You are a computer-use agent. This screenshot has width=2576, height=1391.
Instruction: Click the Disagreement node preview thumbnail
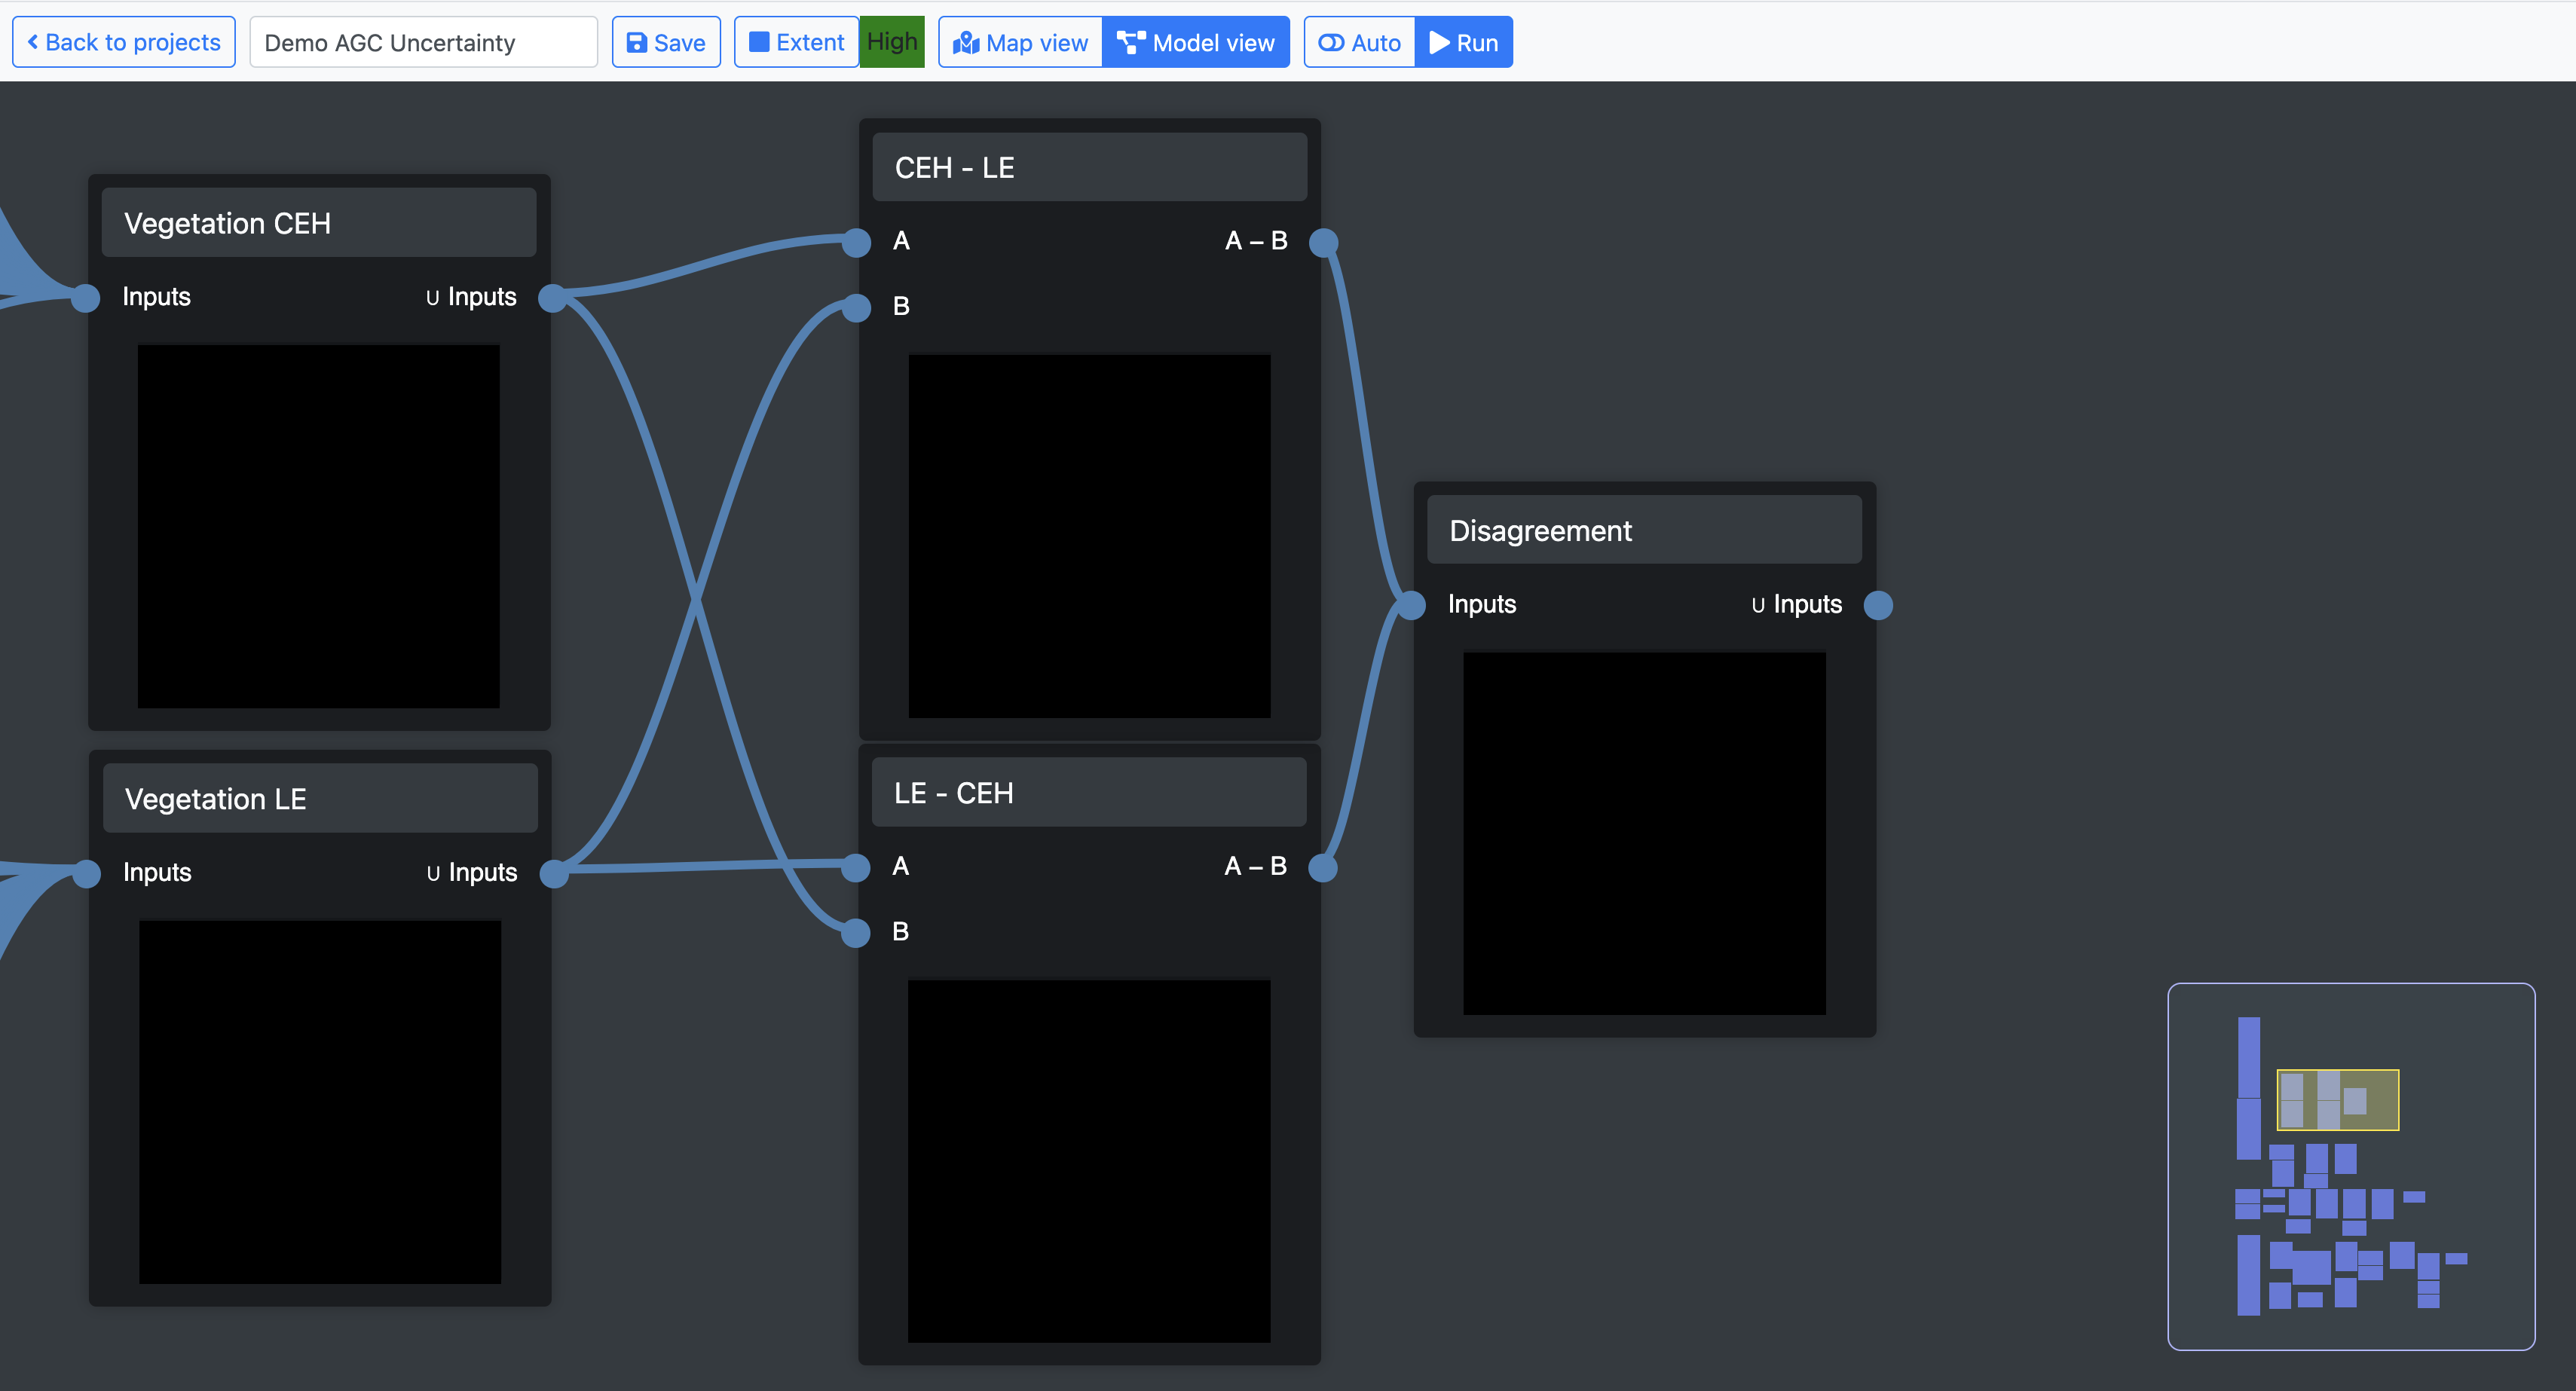point(1643,833)
